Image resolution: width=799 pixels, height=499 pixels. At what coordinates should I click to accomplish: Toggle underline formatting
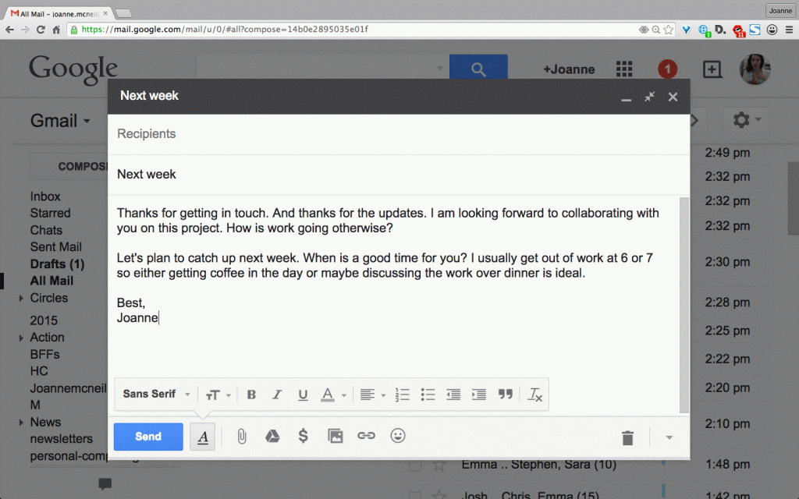pos(303,395)
